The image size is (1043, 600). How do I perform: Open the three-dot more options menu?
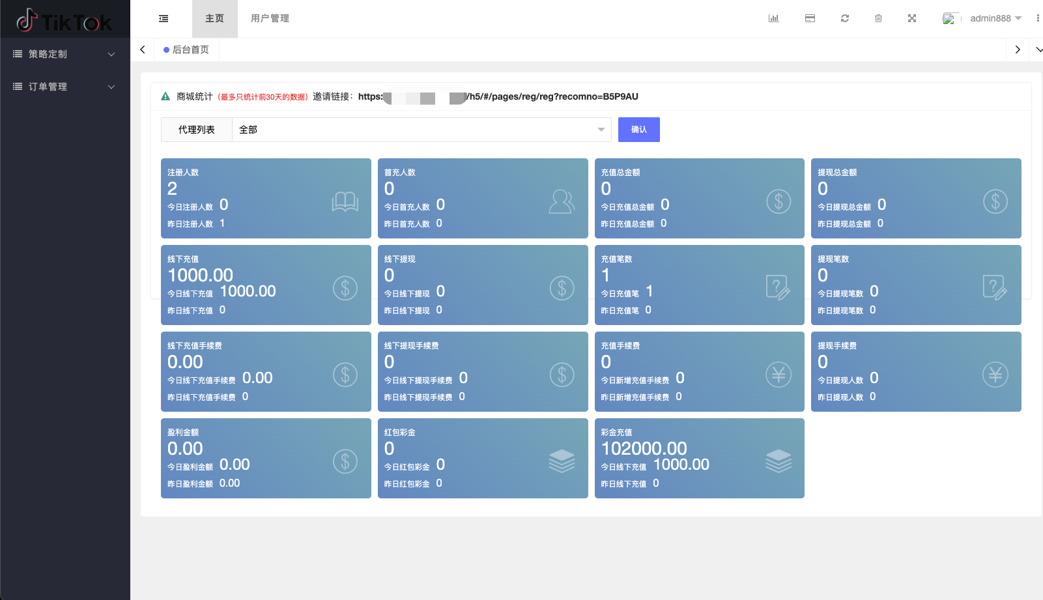click(x=1037, y=19)
